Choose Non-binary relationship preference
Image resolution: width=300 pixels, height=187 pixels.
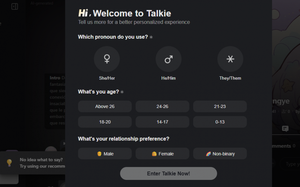click(x=220, y=154)
